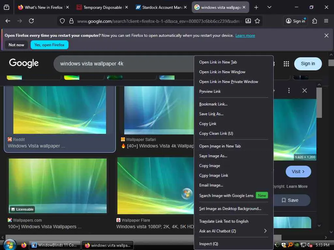Screen dimensions: 334x250
Task: Open Reddit Windows Vista wallpaper thumbnail
Action: tap(60, 110)
